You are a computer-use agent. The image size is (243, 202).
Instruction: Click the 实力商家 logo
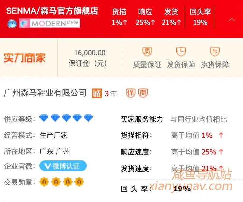(x=25, y=58)
